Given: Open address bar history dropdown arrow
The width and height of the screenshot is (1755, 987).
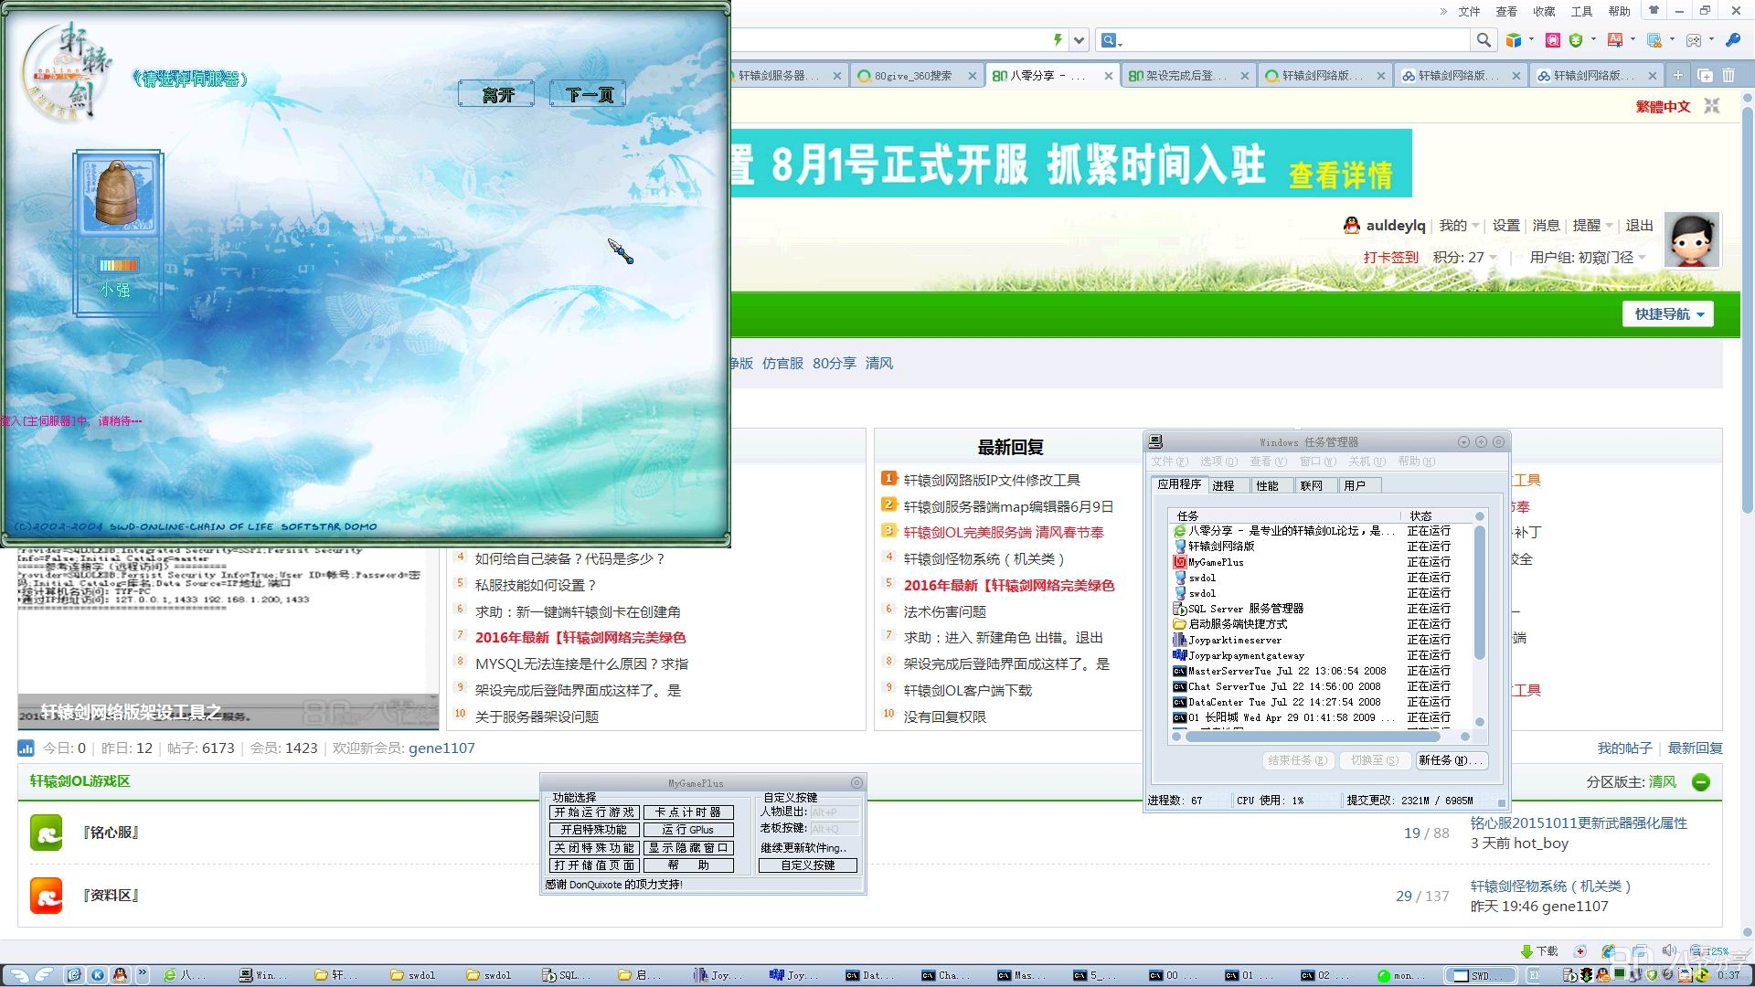Looking at the screenshot, I should coord(1080,39).
